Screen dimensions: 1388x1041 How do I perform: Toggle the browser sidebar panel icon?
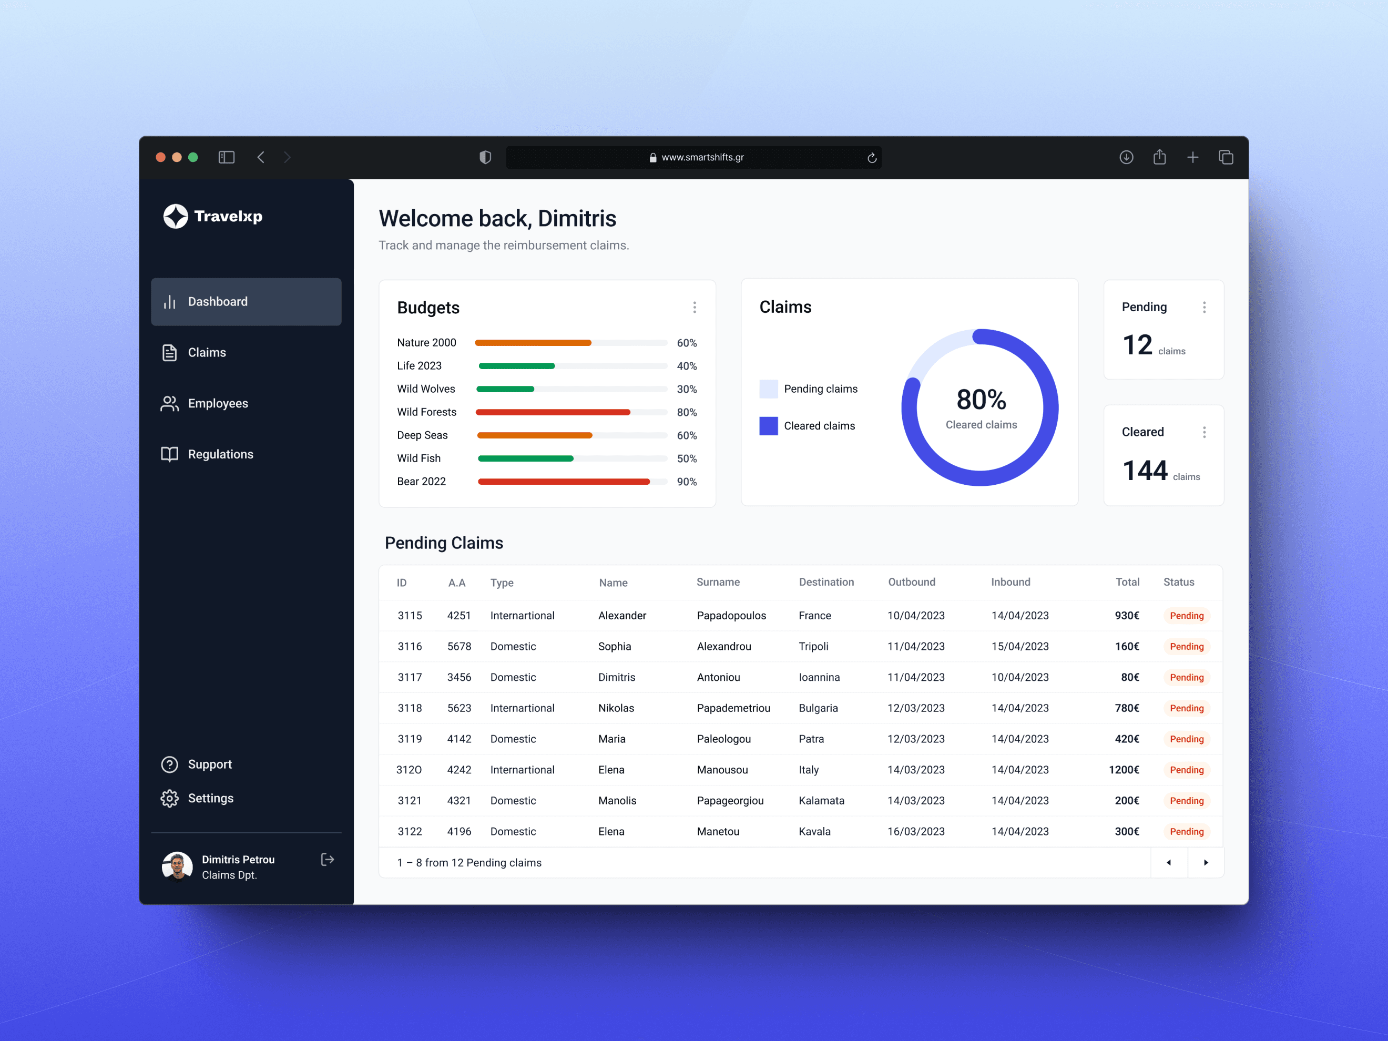(x=227, y=158)
